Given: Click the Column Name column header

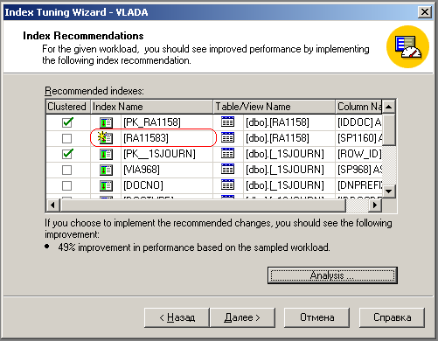Looking at the screenshot, I should tap(359, 107).
